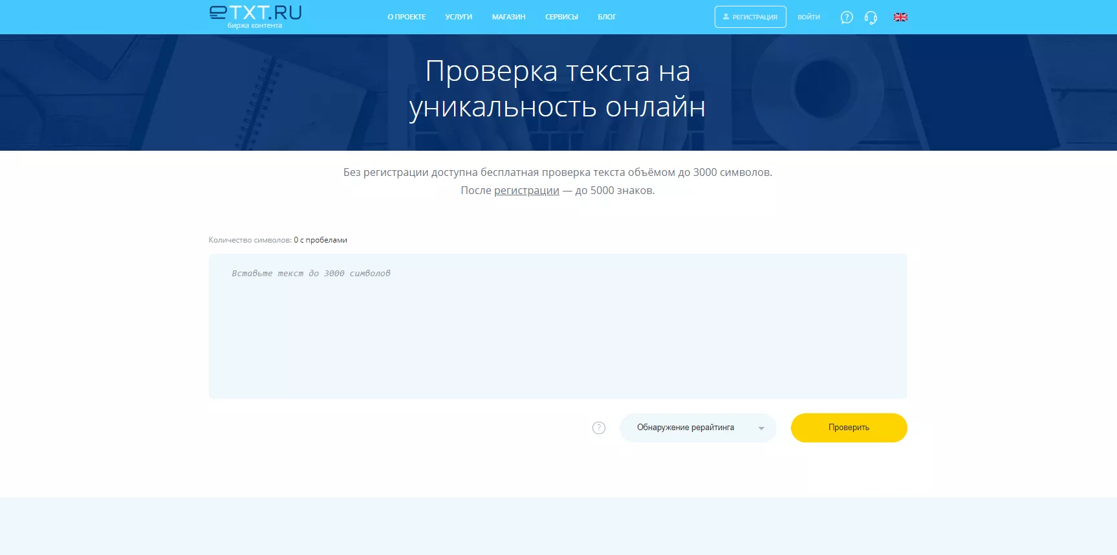Follow the регистрации link in the description
This screenshot has width=1117, height=555.
pyautogui.click(x=526, y=190)
